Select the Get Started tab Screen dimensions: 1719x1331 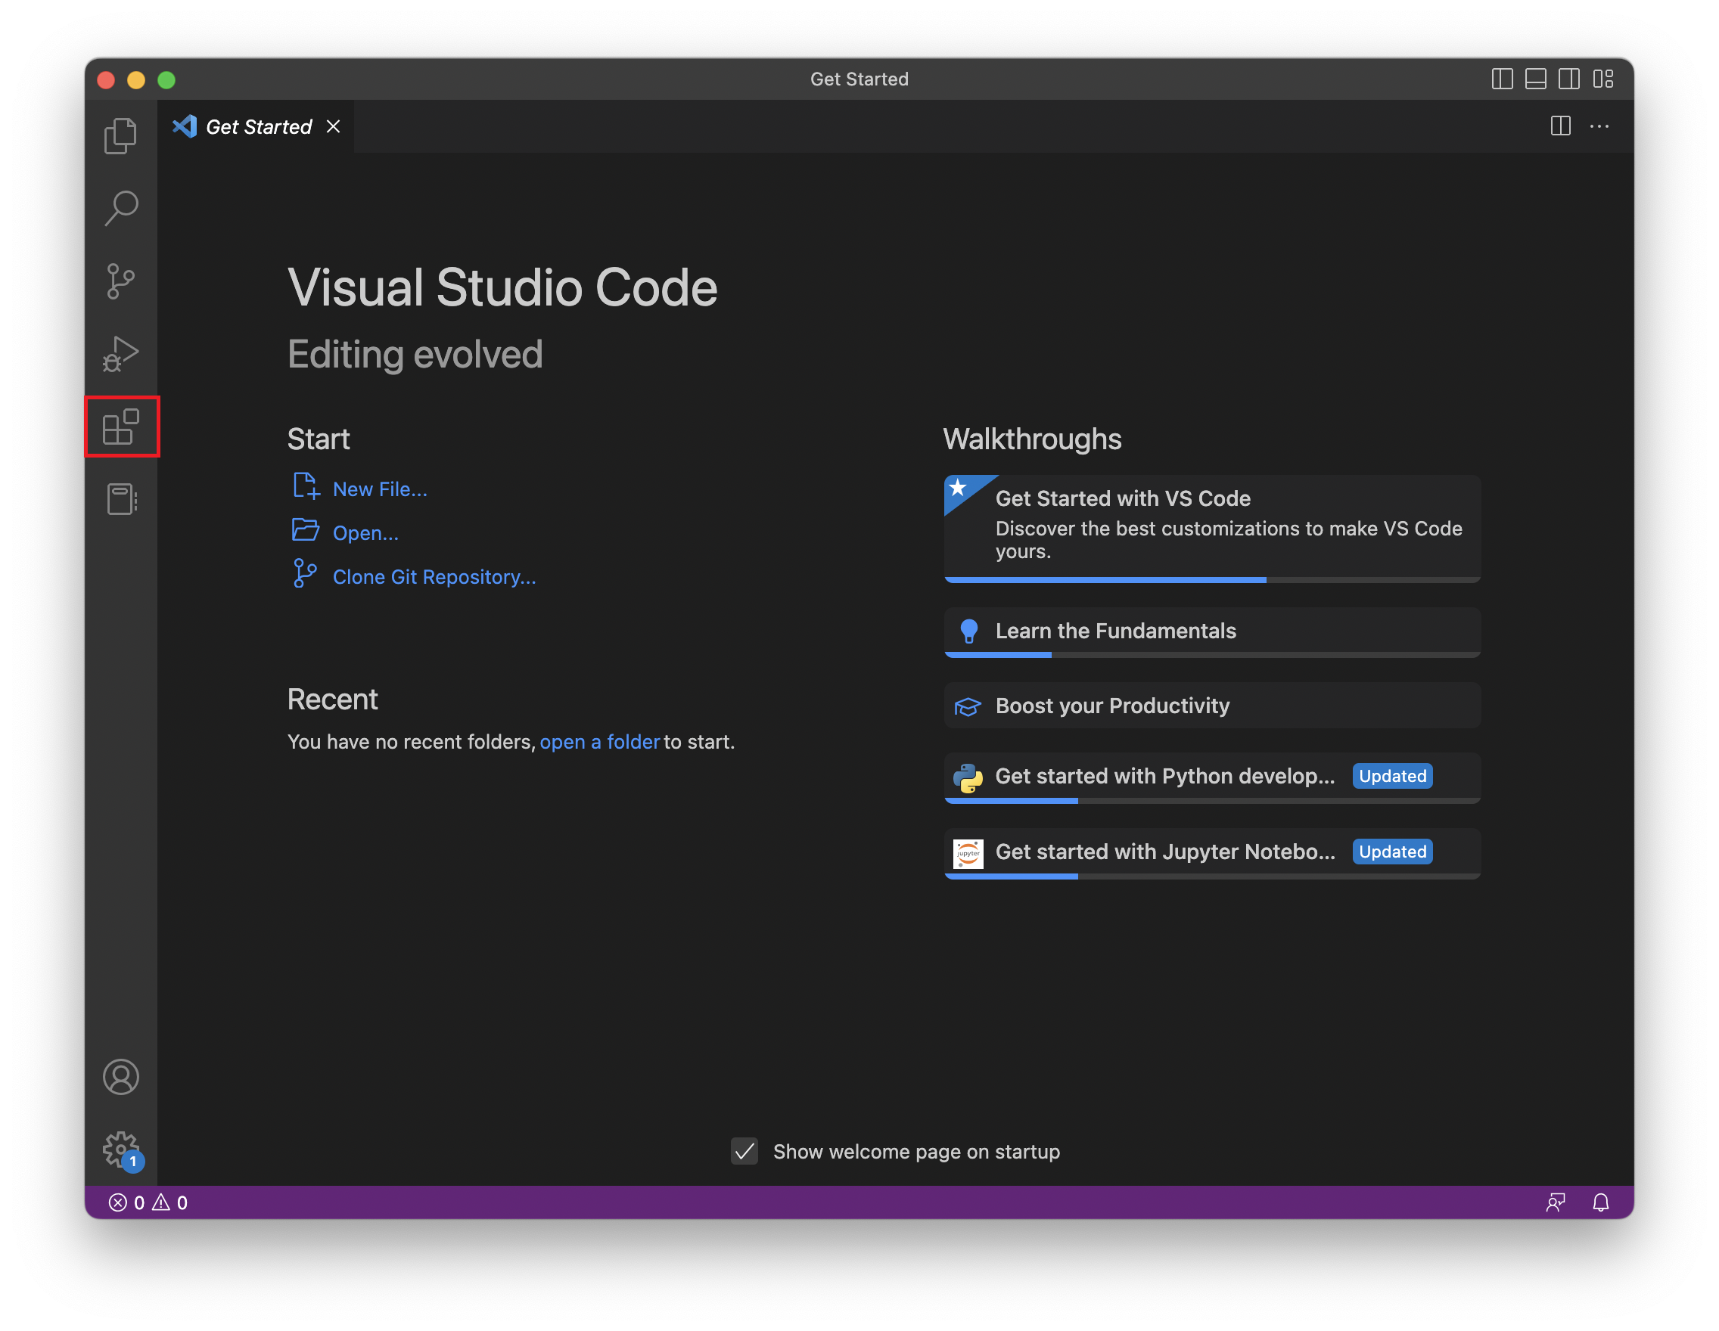[x=258, y=126]
